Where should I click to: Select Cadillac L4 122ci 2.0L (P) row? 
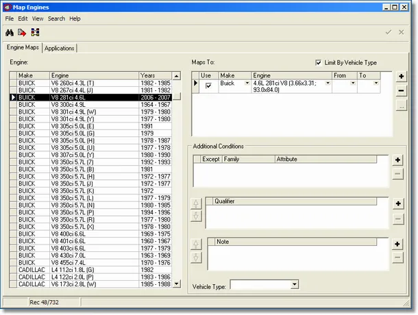(90, 277)
